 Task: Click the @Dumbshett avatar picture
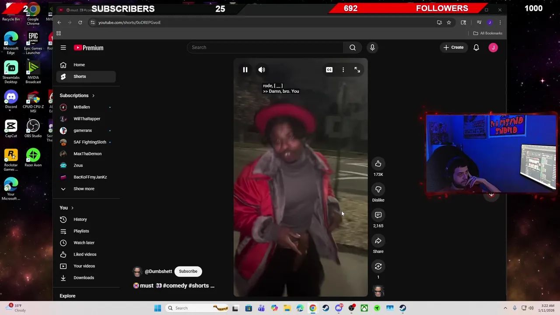tap(137, 271)
